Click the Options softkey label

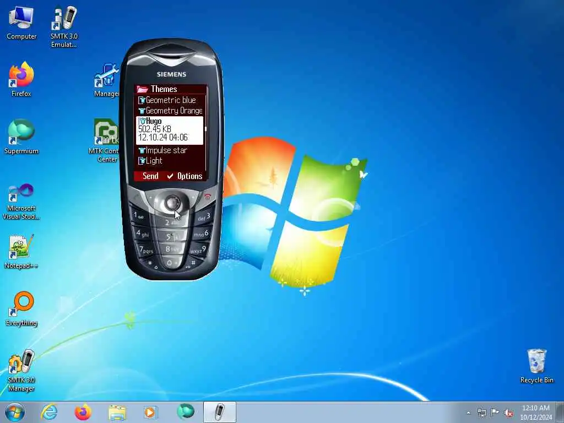click(x=189, y=176)
